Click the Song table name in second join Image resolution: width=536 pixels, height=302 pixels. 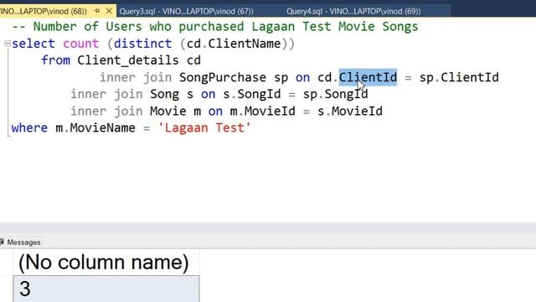[165, 94]
